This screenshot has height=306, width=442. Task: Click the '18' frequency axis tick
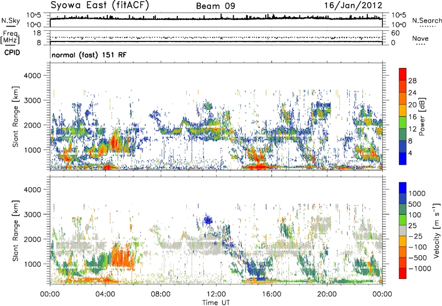click(x=37, y=33)
